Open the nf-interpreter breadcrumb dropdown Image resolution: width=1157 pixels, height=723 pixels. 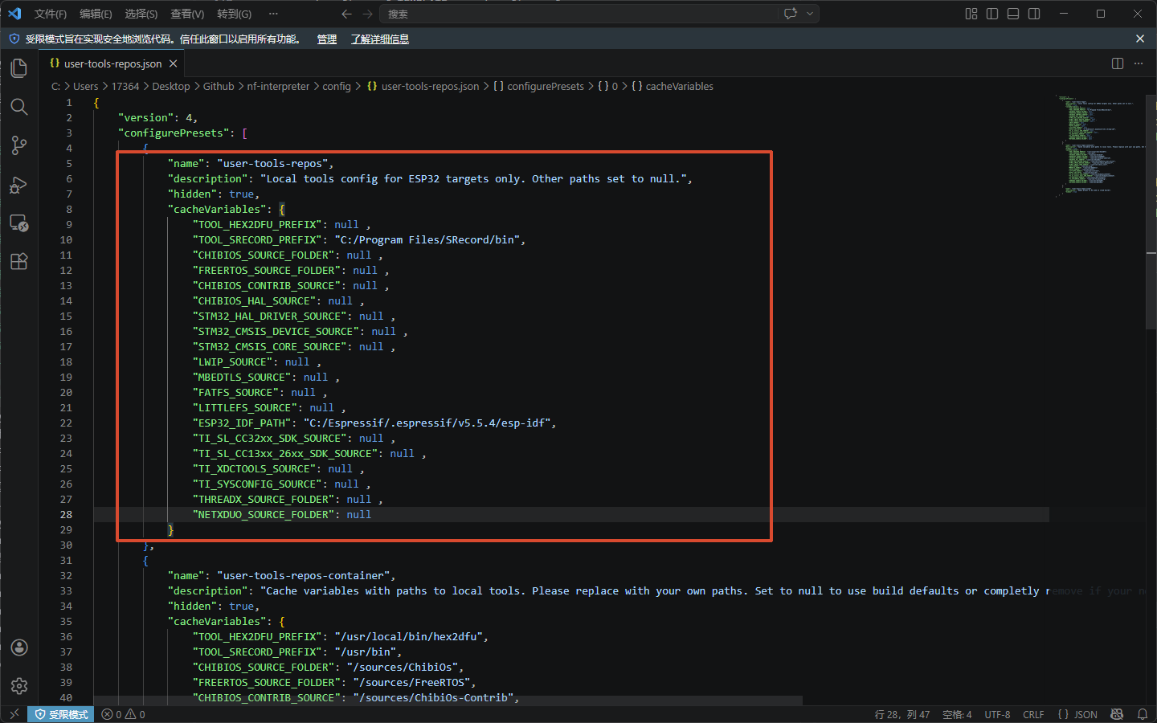(x=278, y=86)
